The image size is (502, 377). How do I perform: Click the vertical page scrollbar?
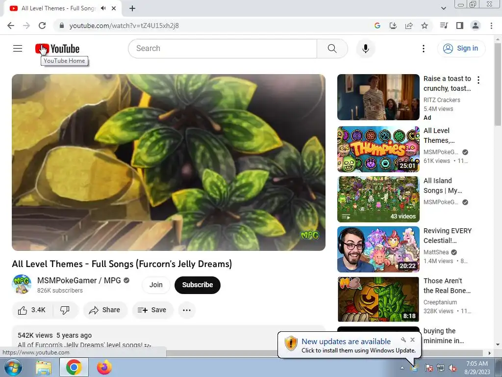point(498,85)
